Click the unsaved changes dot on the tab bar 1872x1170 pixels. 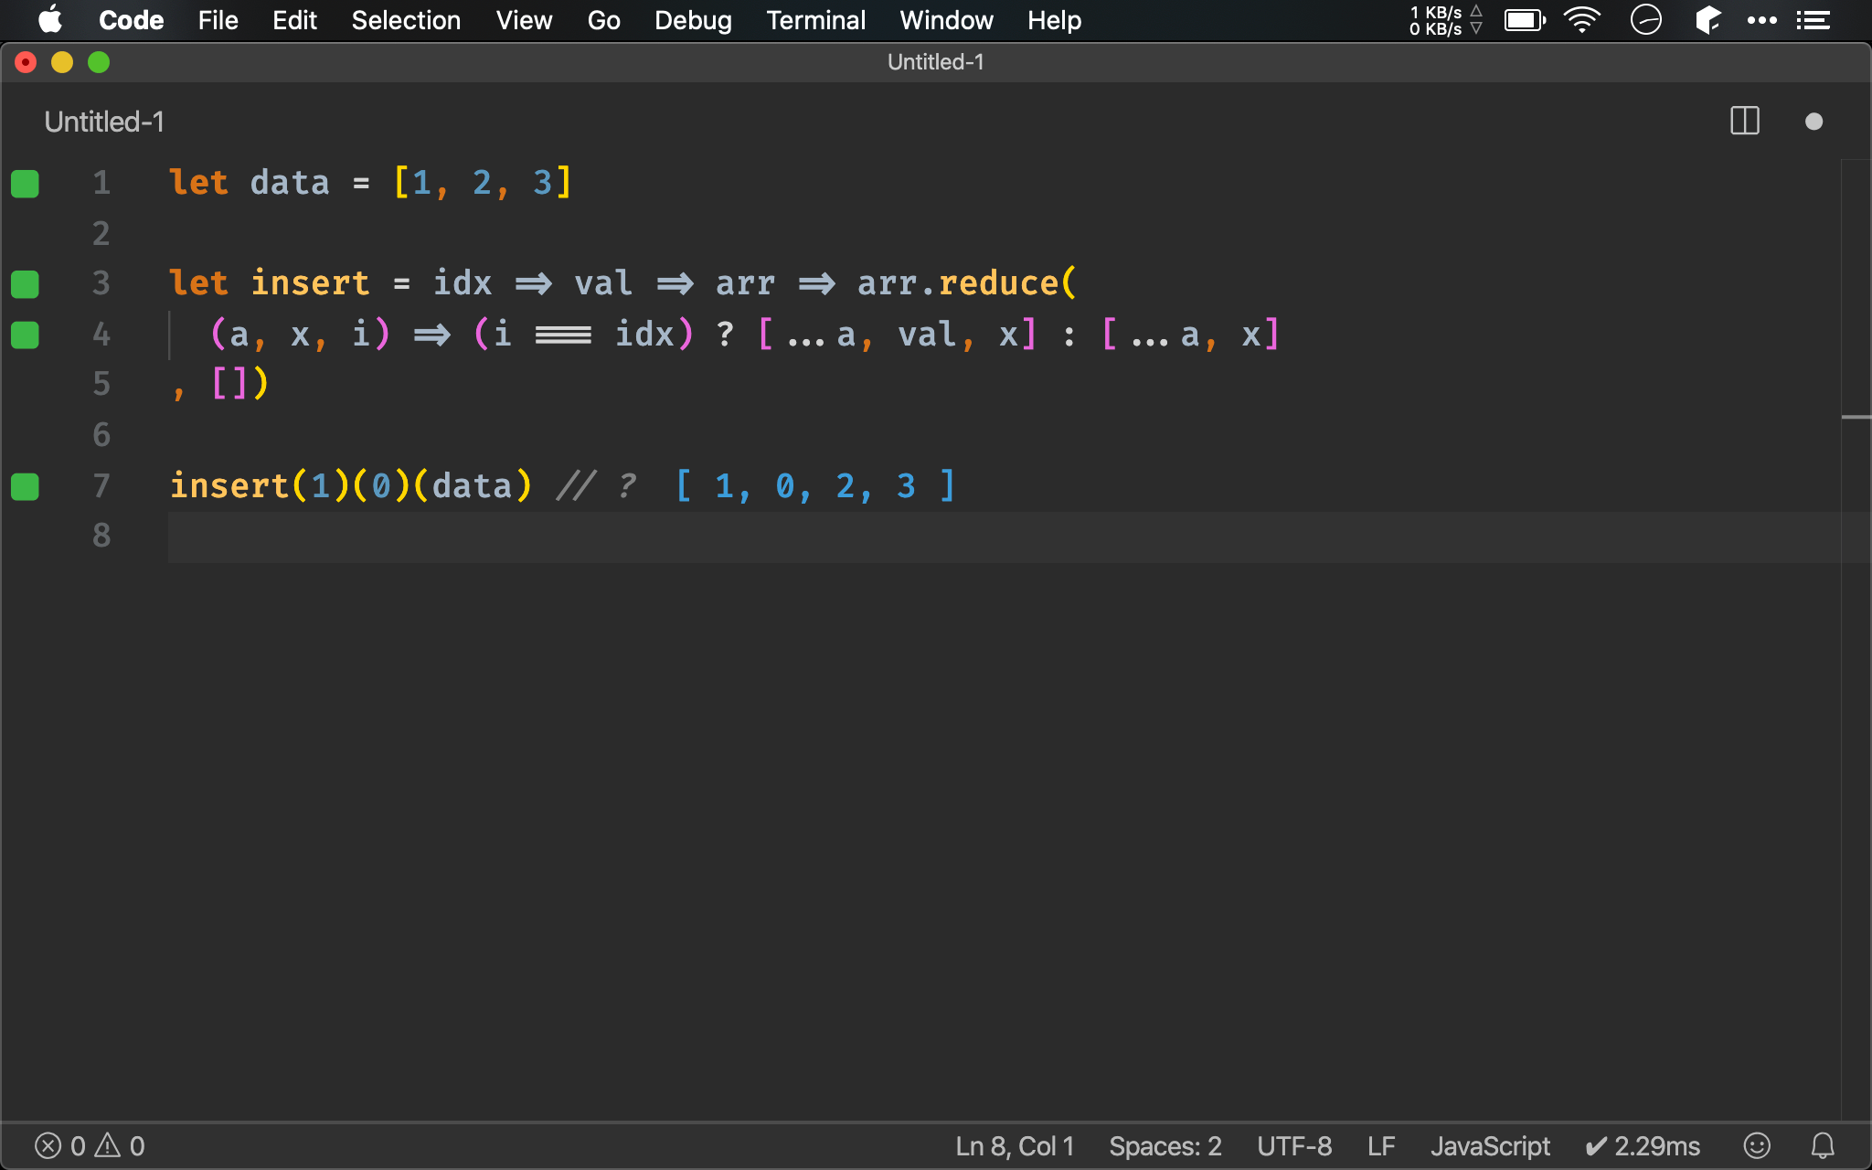[x=1814, y=122]
